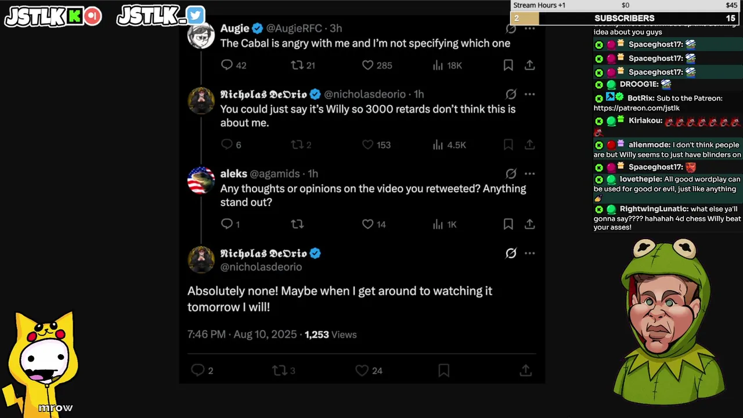Like Nicholas DeOrio's reply with 153 likes
The height and width of the screenshot is (418, 743).
(x=367, y=145)
